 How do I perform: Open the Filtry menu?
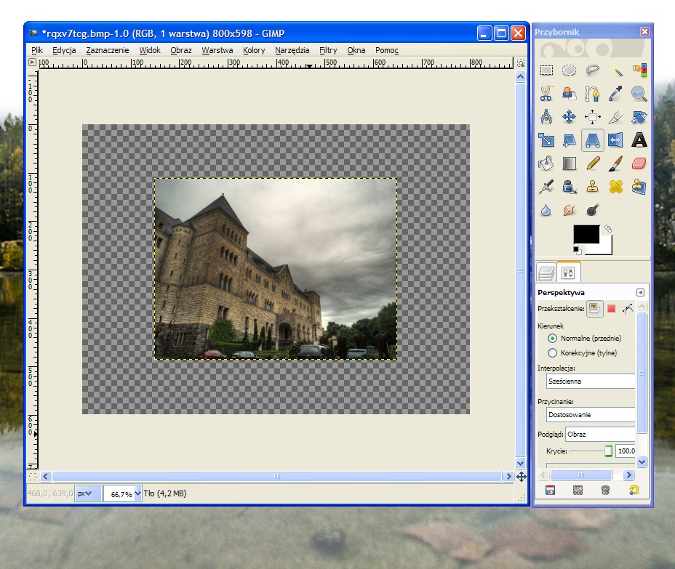(x=327, y=50)
